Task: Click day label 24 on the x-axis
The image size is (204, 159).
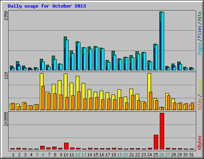Action: coord(149,155)
